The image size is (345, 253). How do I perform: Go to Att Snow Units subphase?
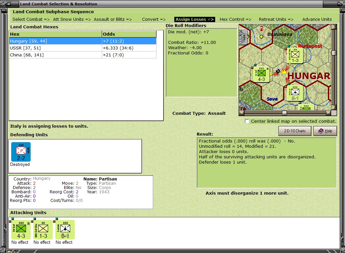pos(72,19)
